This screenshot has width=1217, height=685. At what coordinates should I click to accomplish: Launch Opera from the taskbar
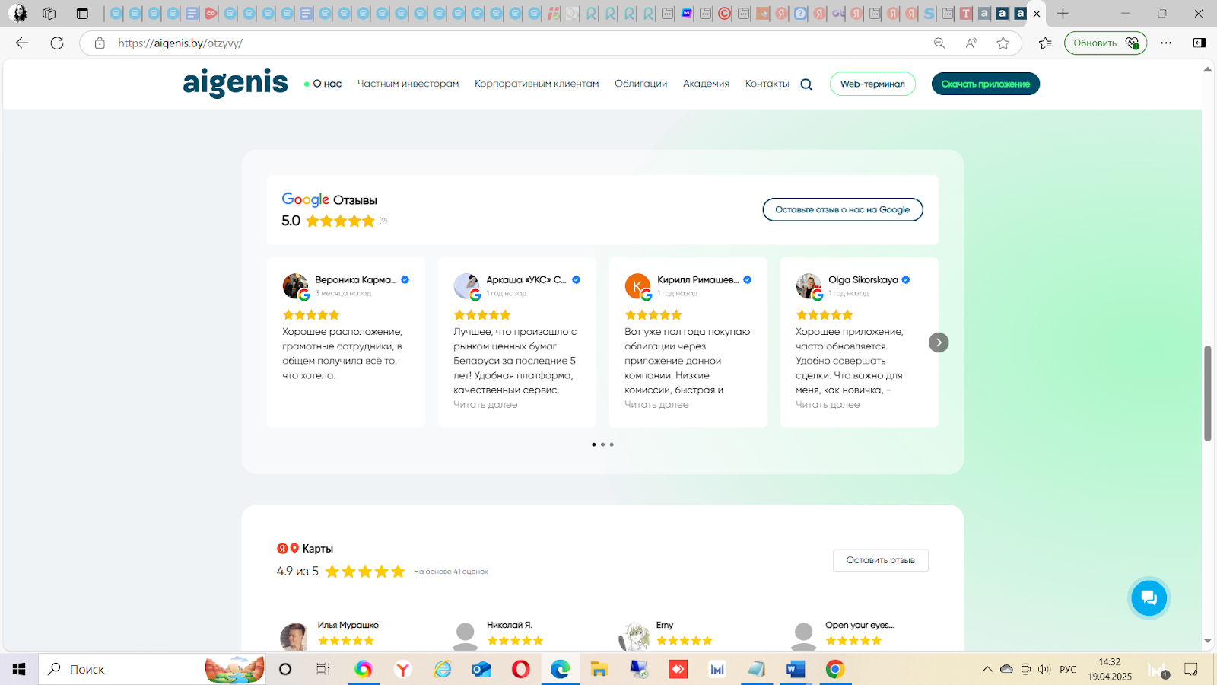pyautogui.click(x=521, y=669)
